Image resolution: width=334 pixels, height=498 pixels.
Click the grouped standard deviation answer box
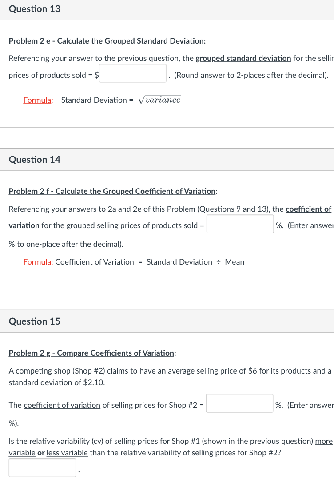coord(132,73)
